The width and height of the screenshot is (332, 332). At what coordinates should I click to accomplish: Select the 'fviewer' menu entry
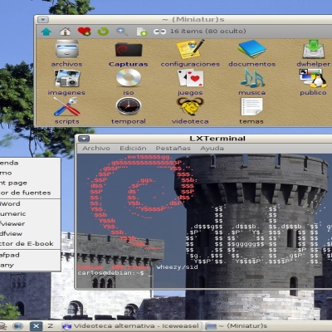pyautogui.click(x=30, y=223)
